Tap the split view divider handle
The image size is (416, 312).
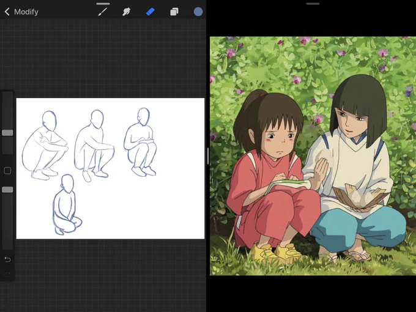pos(208,156)
